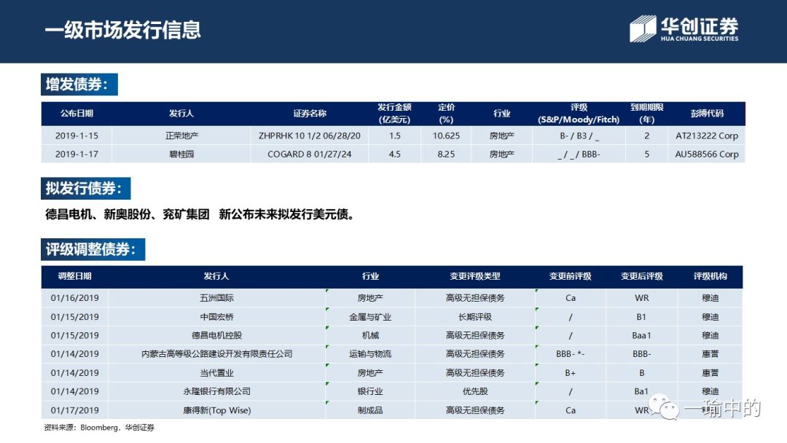The width and height of the screenshot is (787, 443).
Task: Select issuer row 当代置业
Action: pyautogui.click(x=217, y=373)
